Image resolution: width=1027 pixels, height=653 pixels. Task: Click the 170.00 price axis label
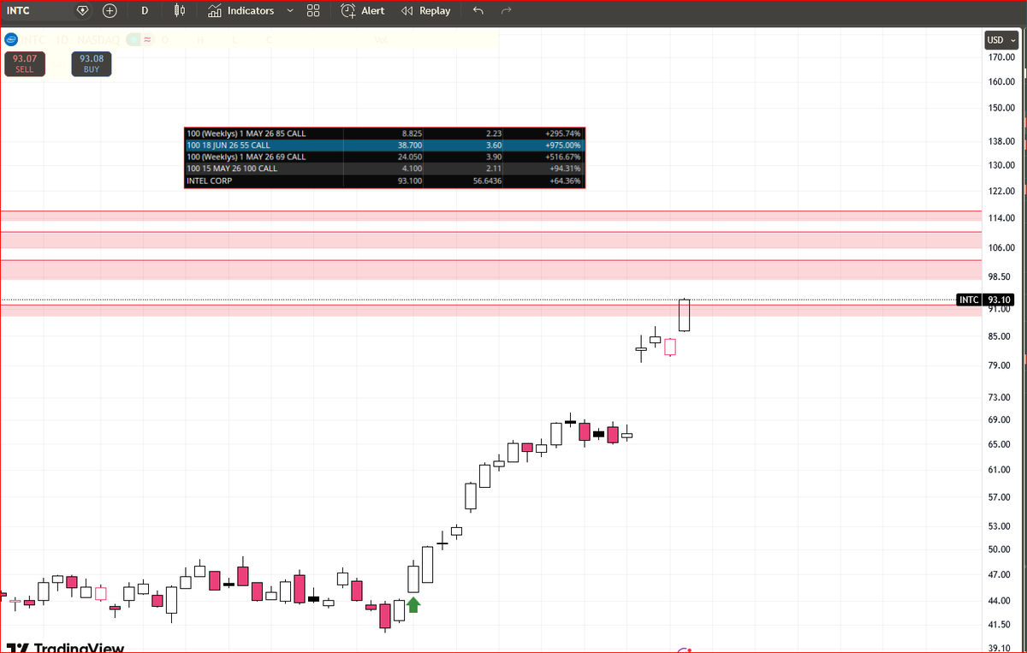point(1000,57)
